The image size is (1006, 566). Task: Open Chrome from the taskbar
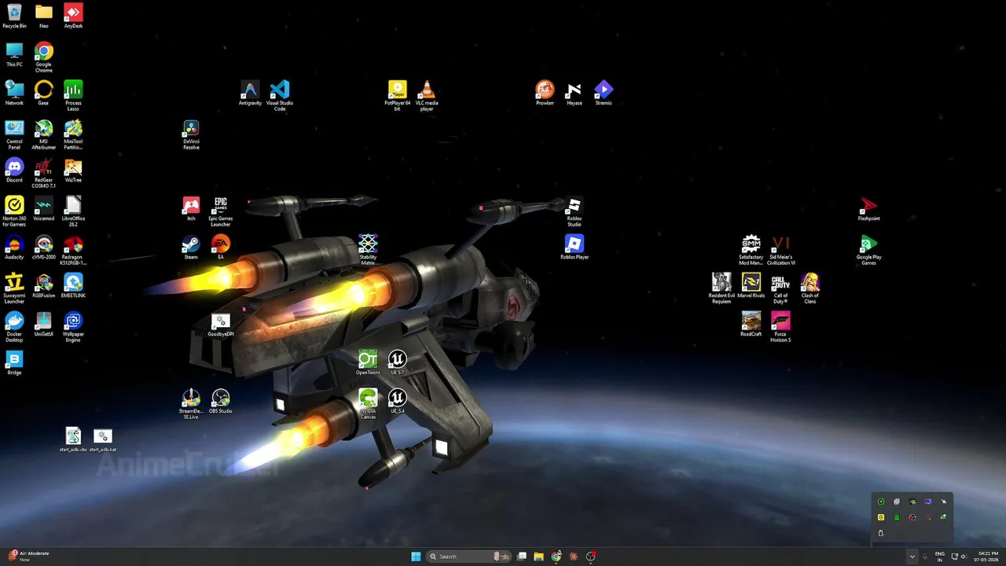click(556, 557)
